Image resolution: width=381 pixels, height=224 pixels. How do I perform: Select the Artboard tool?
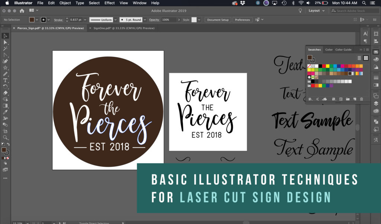tap(5, 131)
